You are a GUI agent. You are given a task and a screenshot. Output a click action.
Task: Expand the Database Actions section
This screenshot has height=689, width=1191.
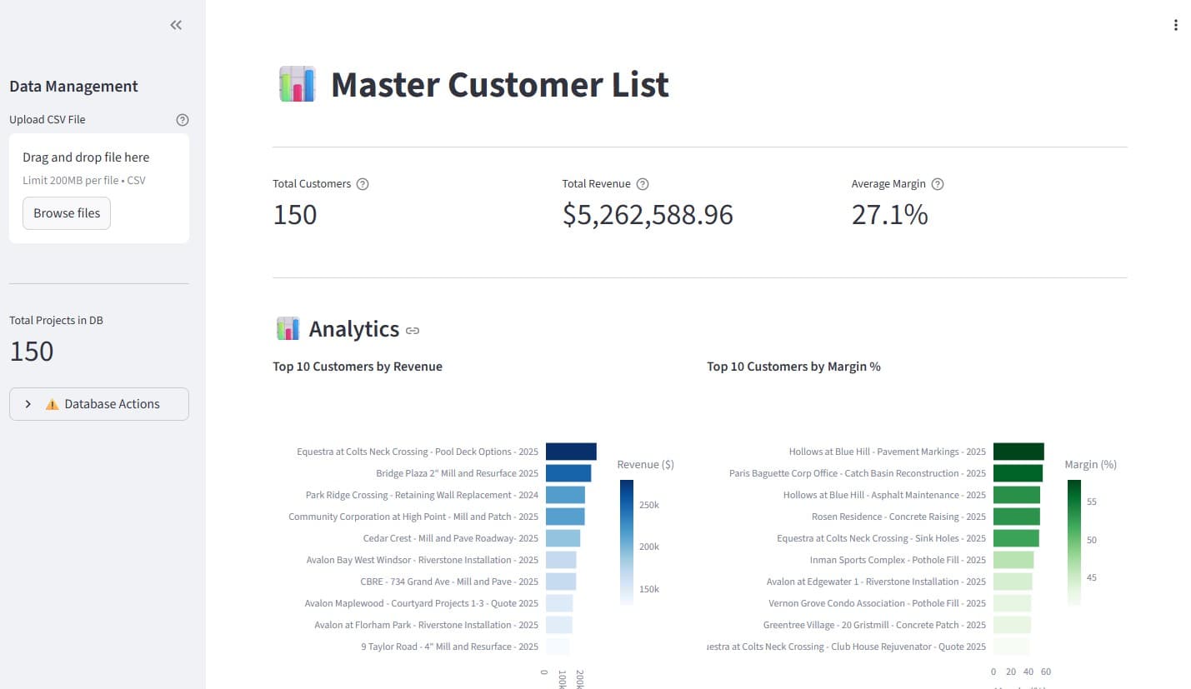click(98, 403)
